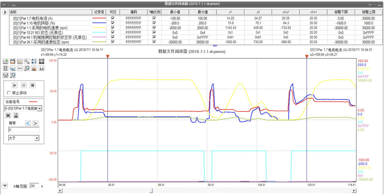Click the open file icon in toolbar
The width and height of the screenshot is (384, 195).
6,61
